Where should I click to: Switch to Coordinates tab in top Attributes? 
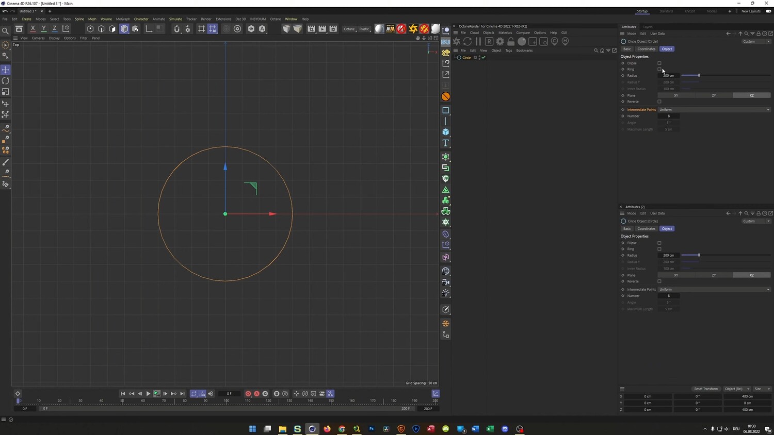tap(646, 49)
